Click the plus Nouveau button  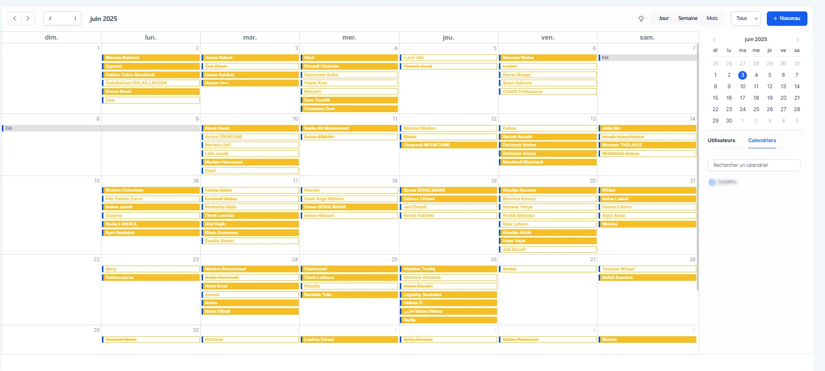point(787,19)
